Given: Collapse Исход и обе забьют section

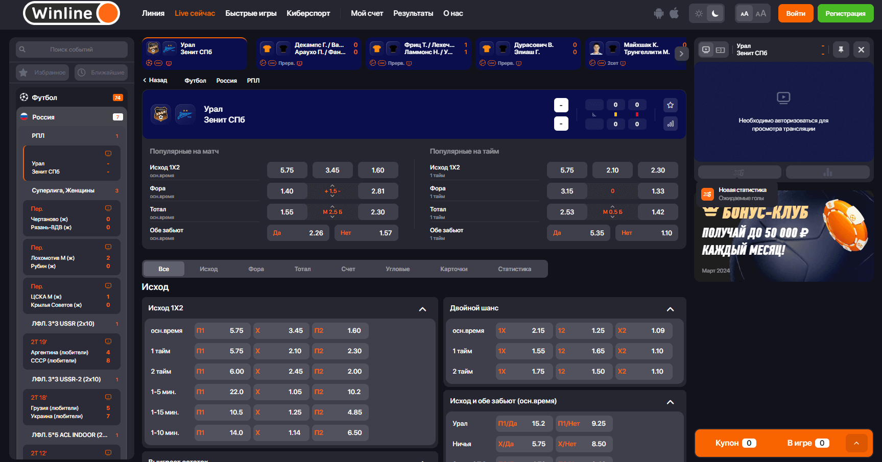Looking at the screenshot, I should (671, 402).
